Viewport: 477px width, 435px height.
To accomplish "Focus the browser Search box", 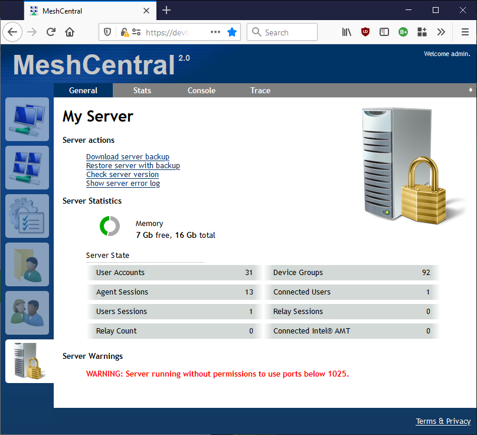I will 282,32.
